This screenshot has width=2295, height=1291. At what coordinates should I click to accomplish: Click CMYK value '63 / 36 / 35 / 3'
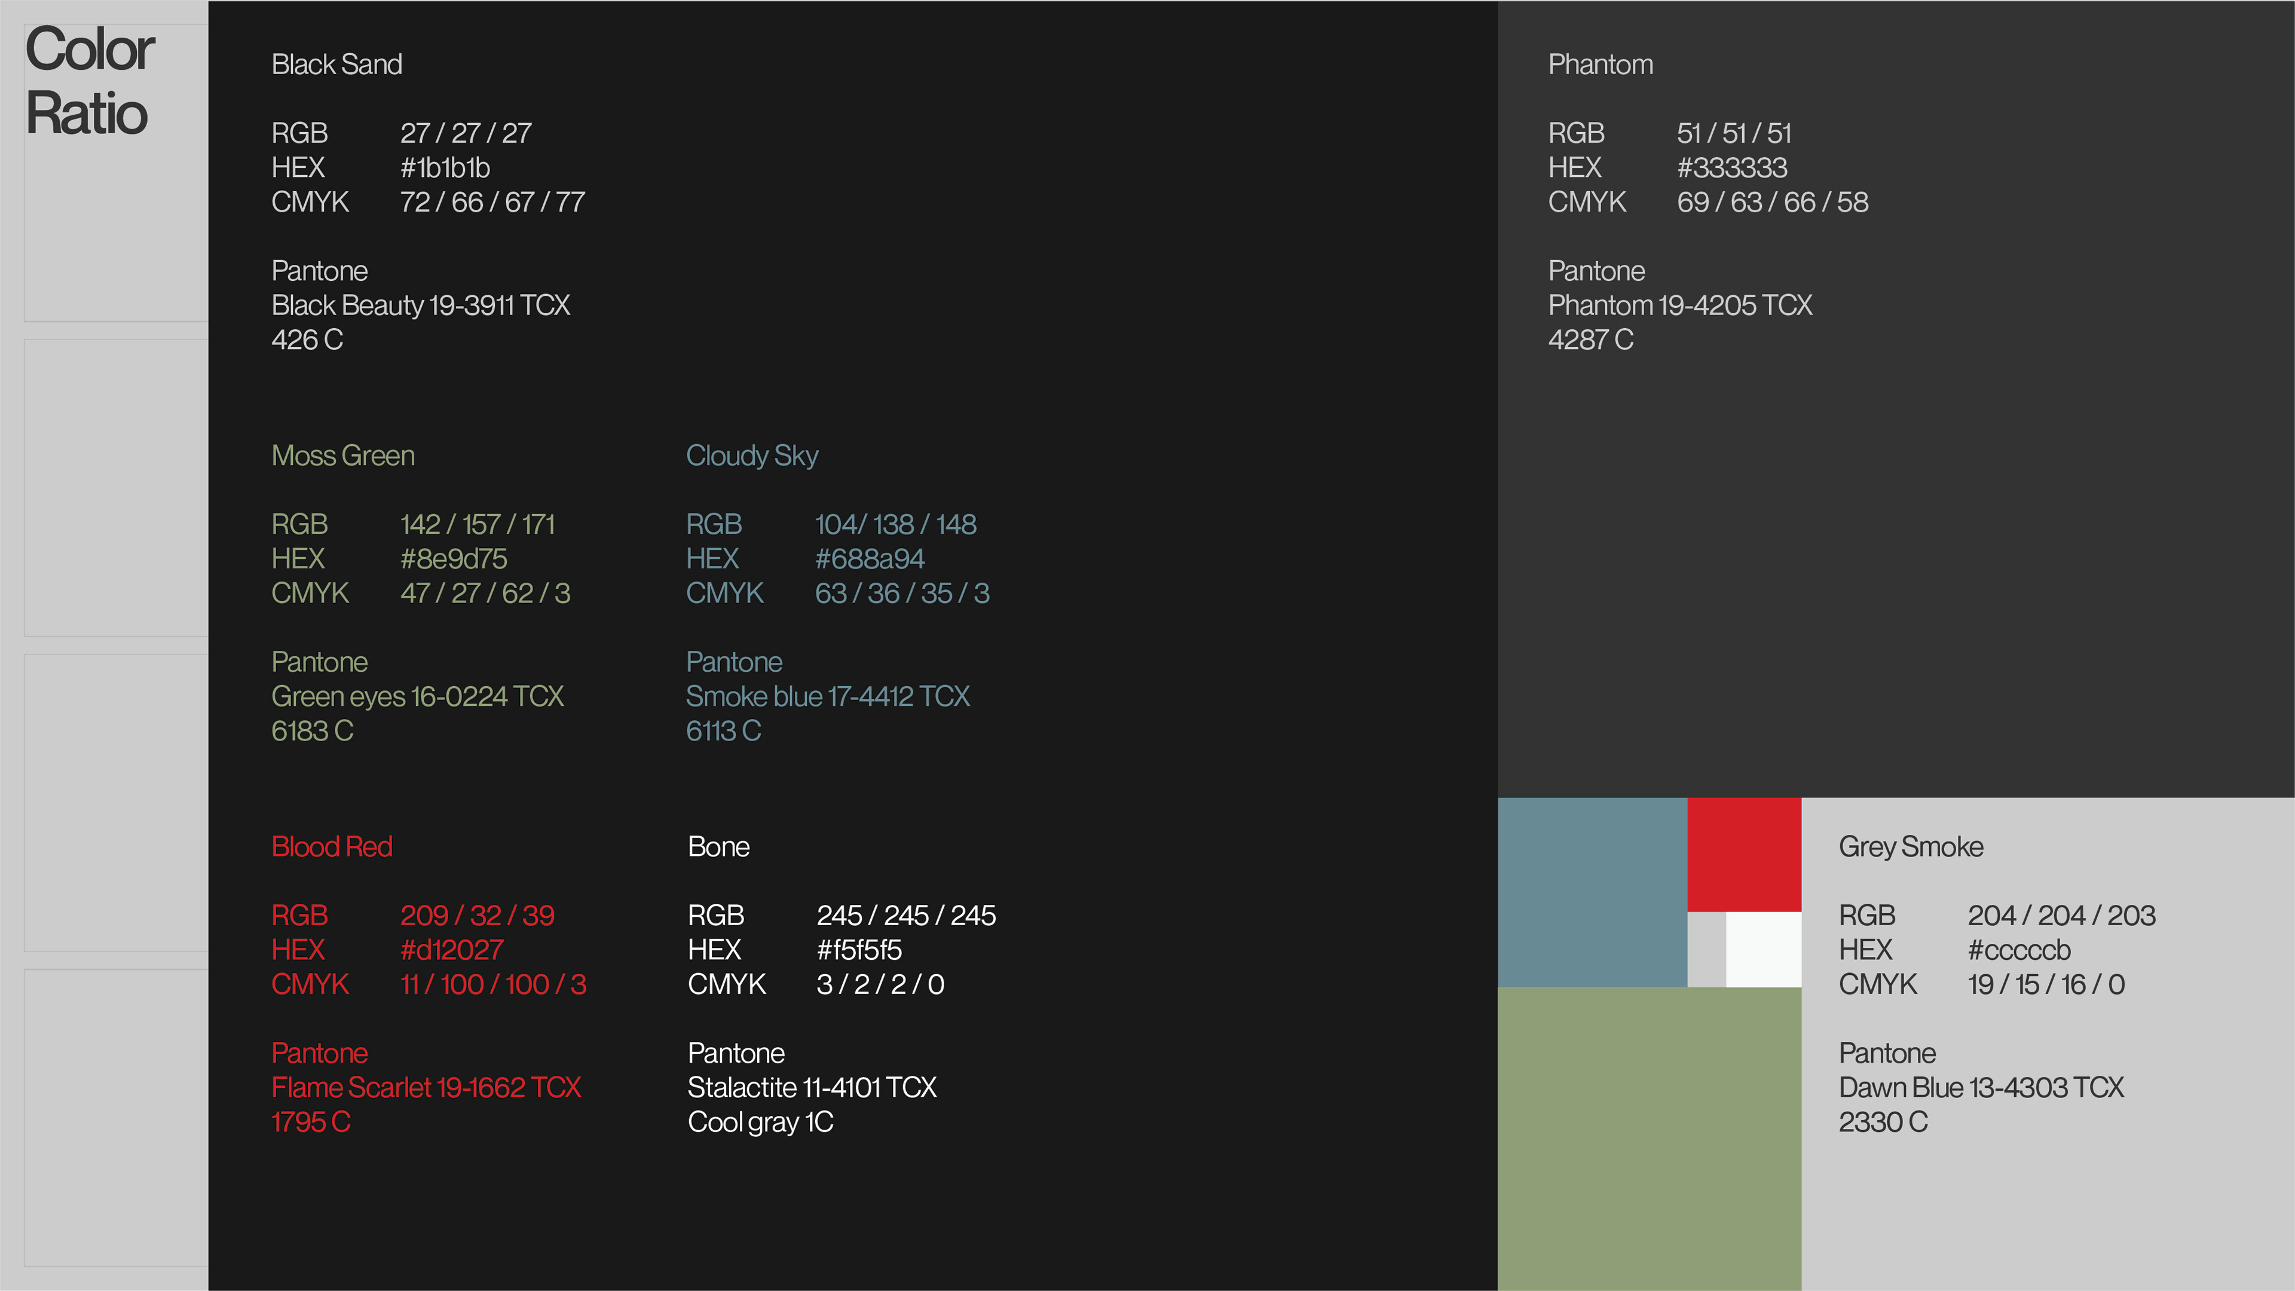[x=902, y=594]
